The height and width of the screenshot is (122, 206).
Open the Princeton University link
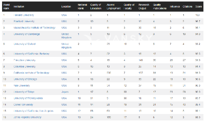(x=24, y=60)
